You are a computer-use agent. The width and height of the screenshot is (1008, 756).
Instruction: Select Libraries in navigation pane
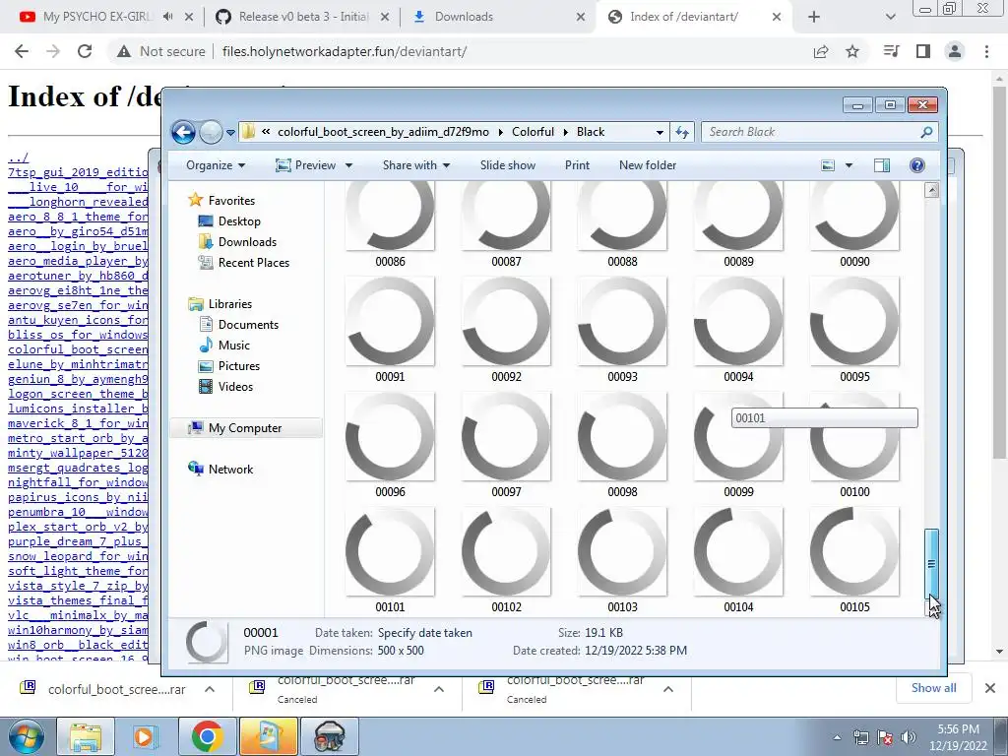click(x=230, y=304)
